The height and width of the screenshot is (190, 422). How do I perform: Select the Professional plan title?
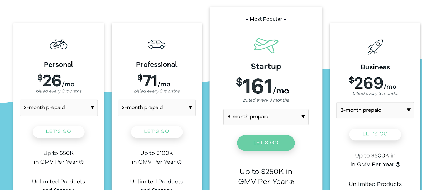(157, 64)
